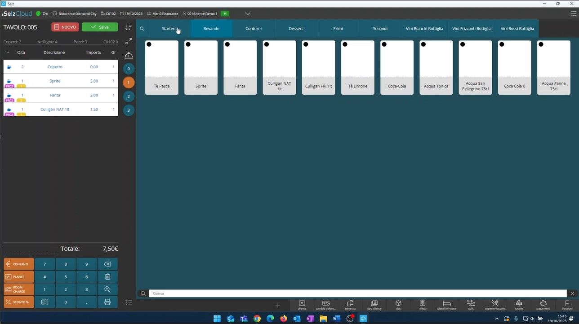Open the sort order list icon
This screenshot has height=324, width=579.
[x=129, y=27]
